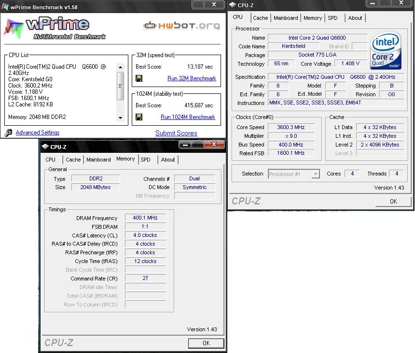
Task: Click the L1 Data value 4 x 32 KBytes
Action: pyautogui.click(x=380, y=127)
